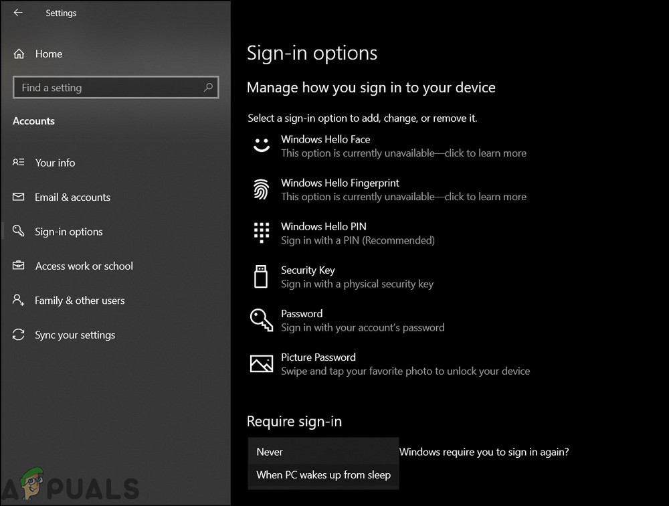The image size is (669, 506).
Task: Click the search magnifier in the settings search bar
Action: 209,87
